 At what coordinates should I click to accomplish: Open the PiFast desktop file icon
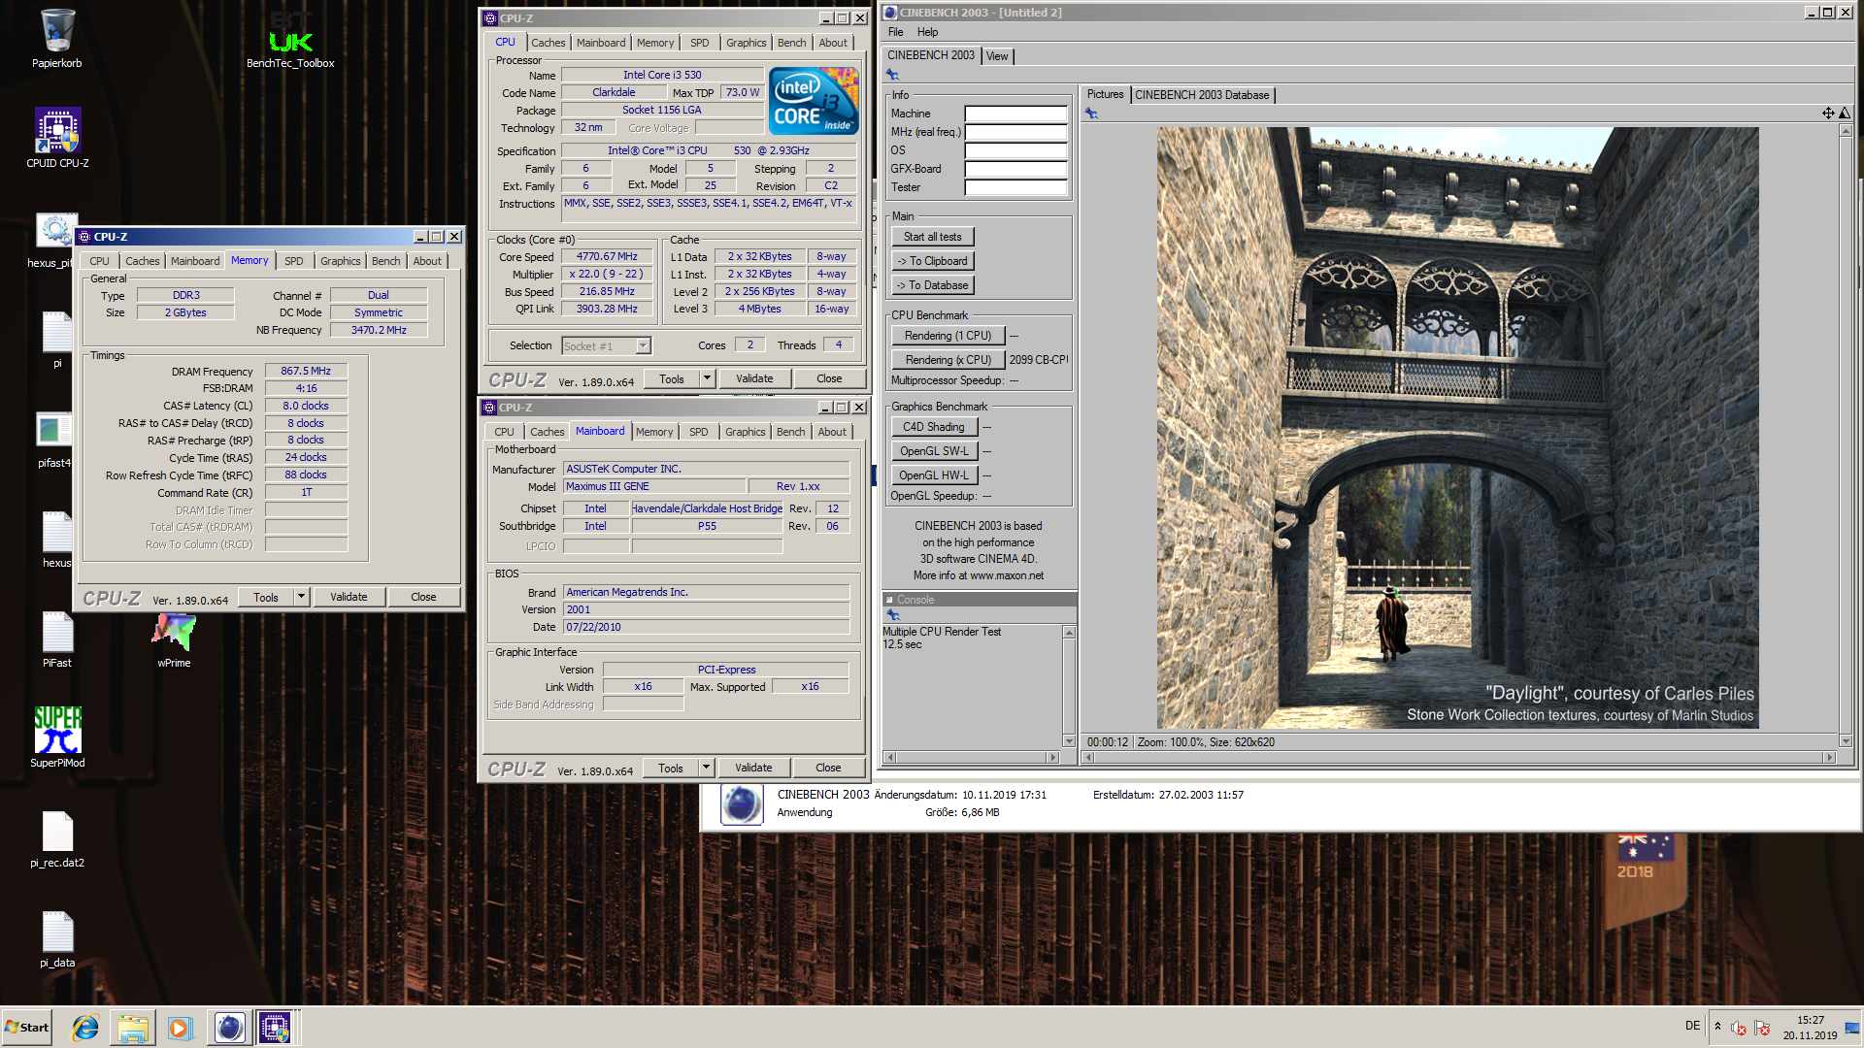pos(57,639)
